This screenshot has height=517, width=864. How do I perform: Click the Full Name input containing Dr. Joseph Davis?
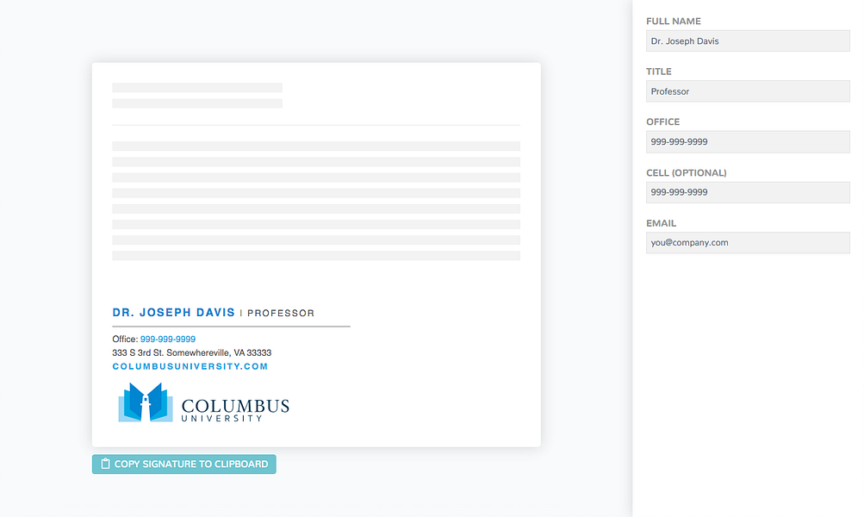[x=747, y=40]
